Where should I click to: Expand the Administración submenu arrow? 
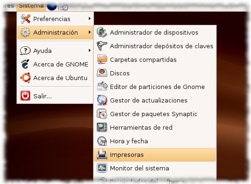coord(90,32)
